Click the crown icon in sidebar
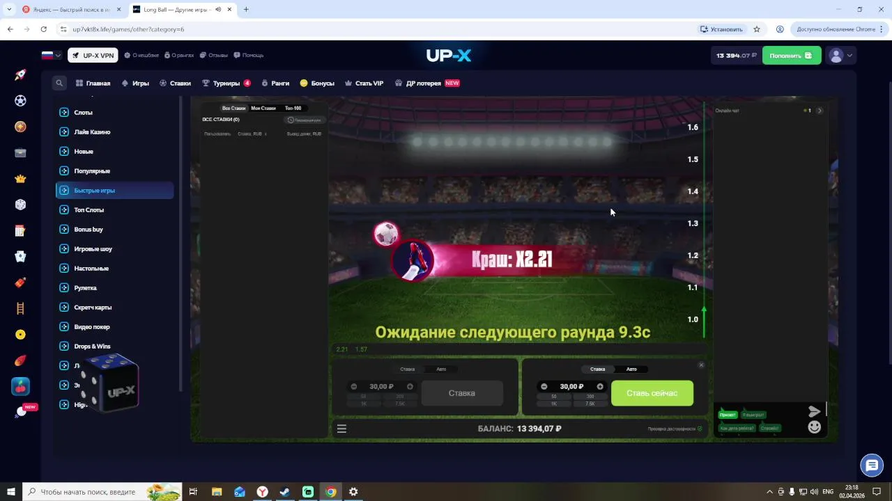The height and width of the screenshot is (501, 892). pyautogui.click(x=20, y=179)
